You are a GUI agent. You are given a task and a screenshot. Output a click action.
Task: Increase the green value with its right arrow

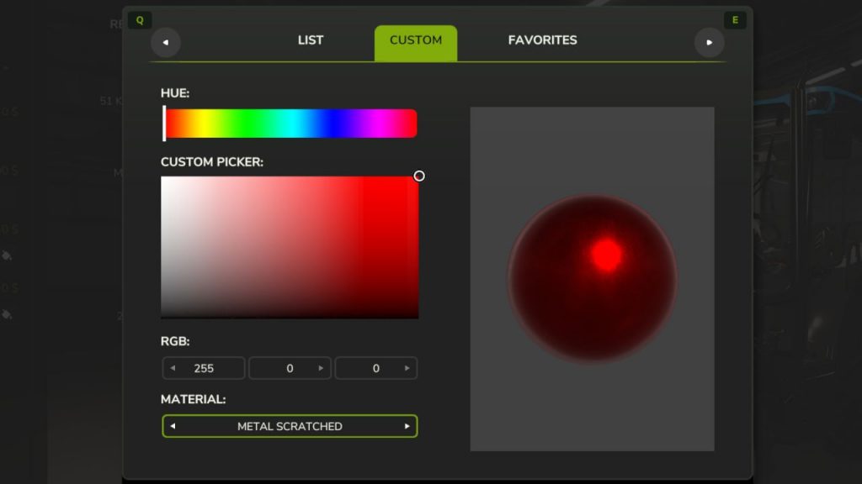pyautogui.click(x=320, y=367)
